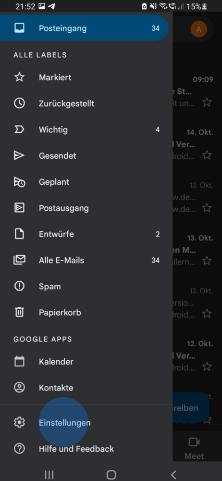Tap the Einstellungen gear icon
Image resolution: width=222 pixels, height=481 pixels.
pyautogui.click(x=19, y=423)
